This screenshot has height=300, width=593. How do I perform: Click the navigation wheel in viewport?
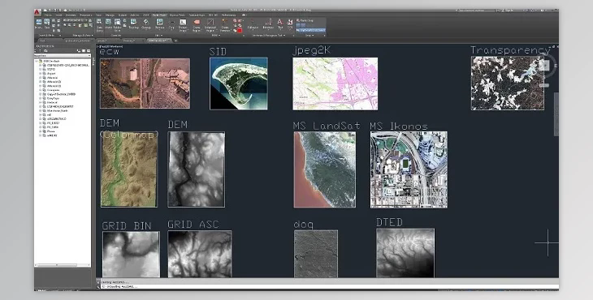pos(544,65)
